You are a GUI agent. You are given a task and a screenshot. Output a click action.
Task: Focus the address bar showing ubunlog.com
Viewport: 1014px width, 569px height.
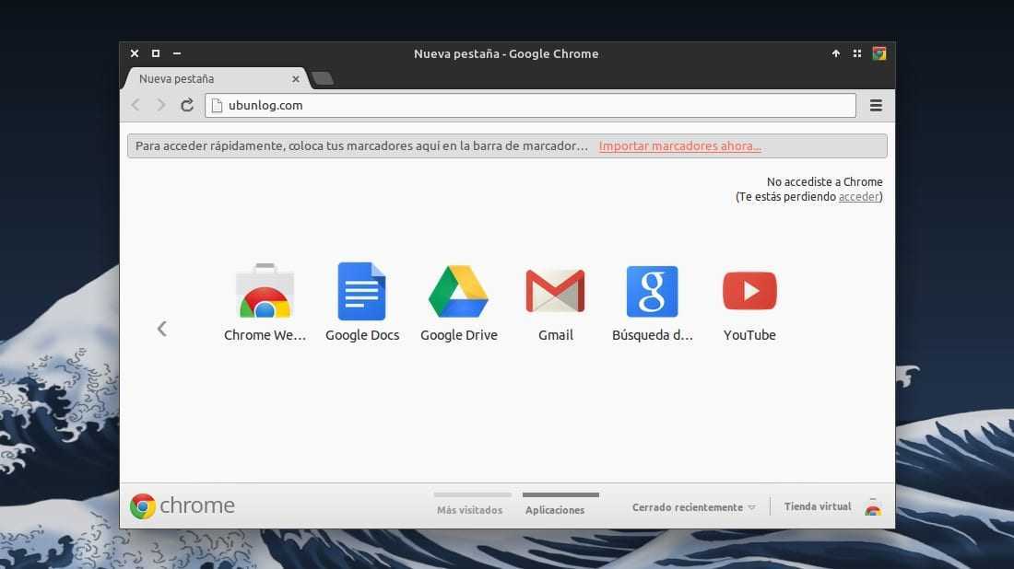(530, 105)
